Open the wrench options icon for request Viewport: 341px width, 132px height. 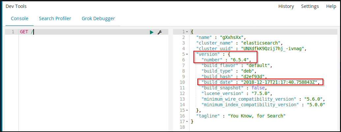point(159,32)
